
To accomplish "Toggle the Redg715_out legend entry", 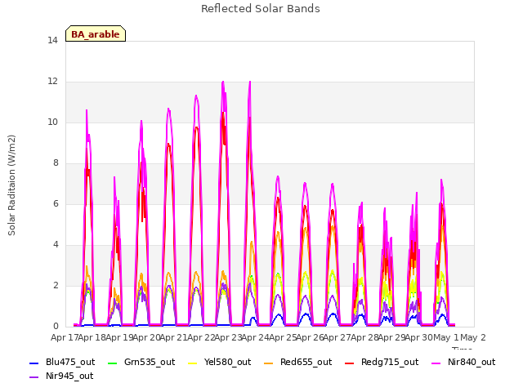I will point(382,362).
